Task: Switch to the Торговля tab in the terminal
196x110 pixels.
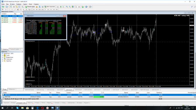Action: click(x=6, y=103)
